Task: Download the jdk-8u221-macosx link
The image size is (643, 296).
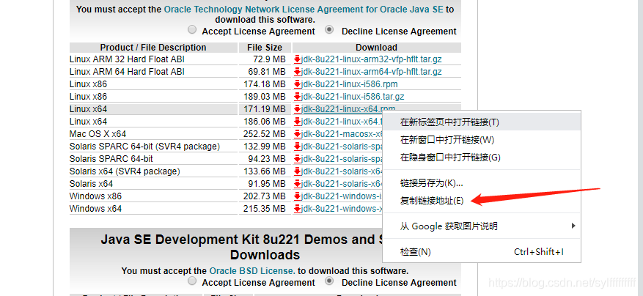Action: coord(342,134)
